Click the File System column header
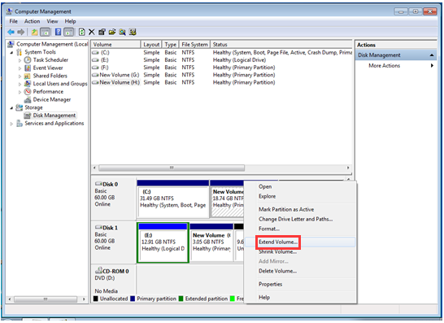Image resolution: width=444 pixels, height=323 pixels. pyautogui.click(x=194, y=45)
